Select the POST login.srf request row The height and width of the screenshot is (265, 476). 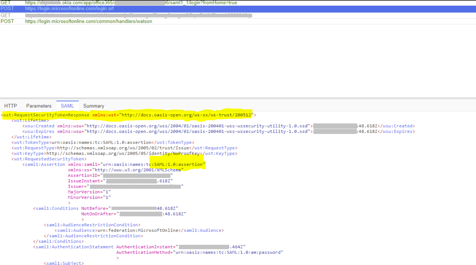(238, 9)
